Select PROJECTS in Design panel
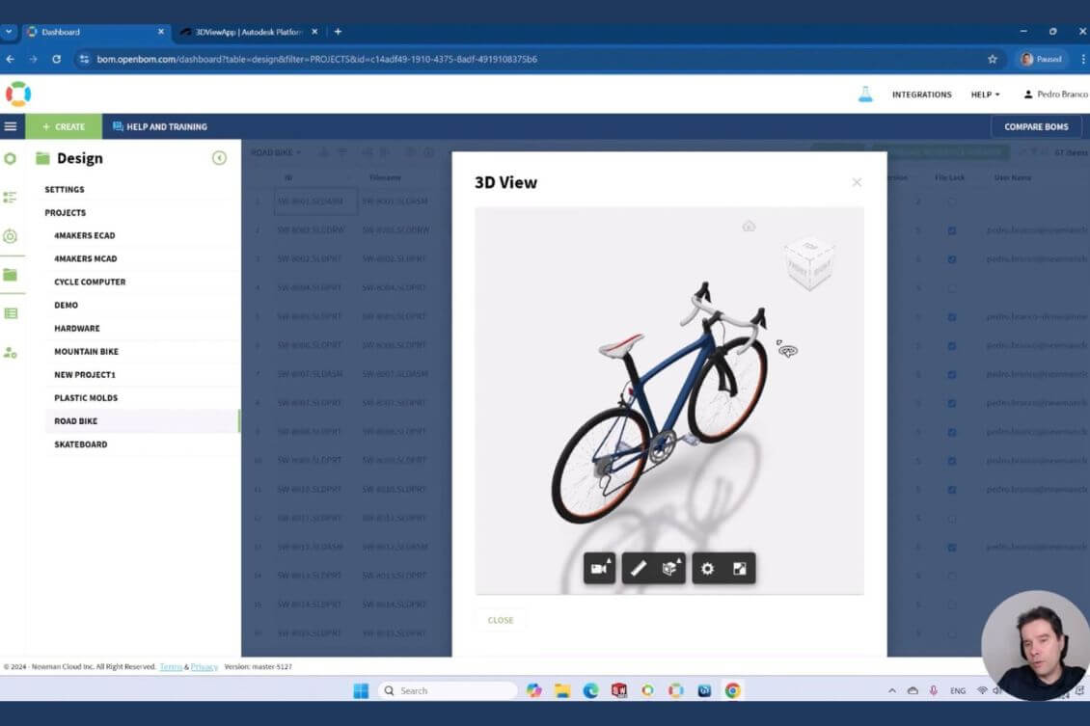Screen dimensions: 1090x726 (66, 212)
